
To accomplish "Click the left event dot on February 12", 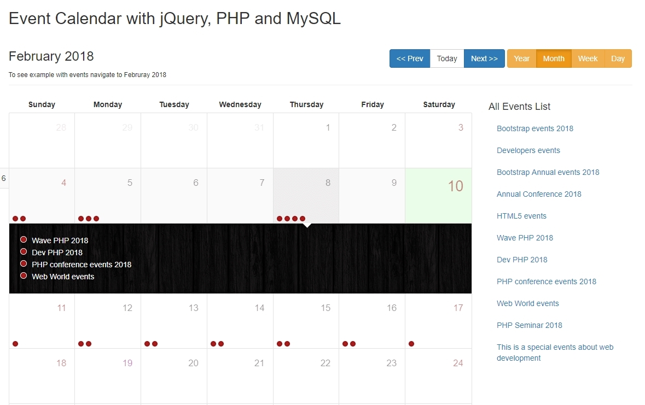I will pyautogui.click(x=81, y=344).
